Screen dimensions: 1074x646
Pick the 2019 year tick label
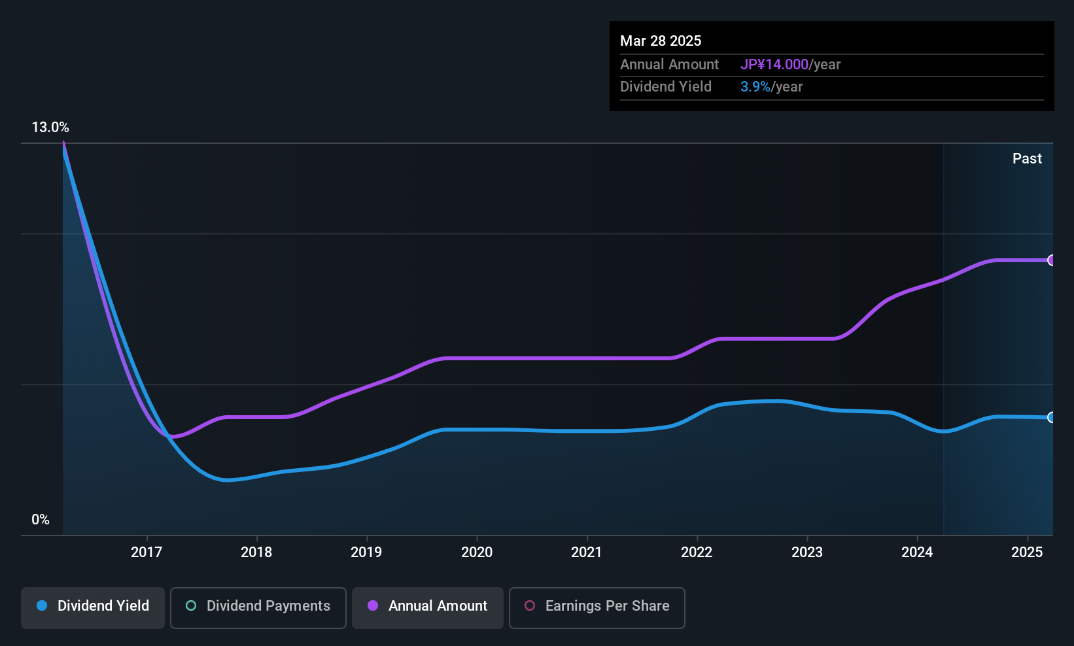(x=366, y=552)
